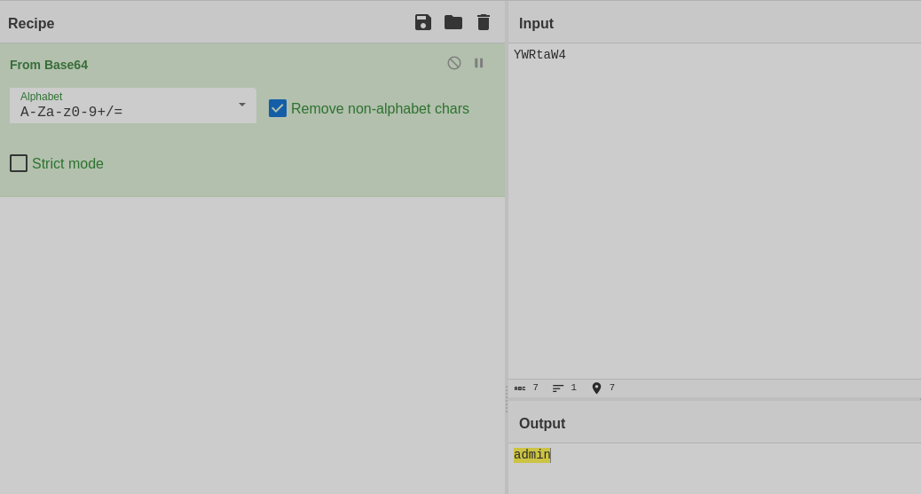Click the line count icon in the input status bar
Image resolution: width=921 pixels, height=494 pixels.
[558, 388]
